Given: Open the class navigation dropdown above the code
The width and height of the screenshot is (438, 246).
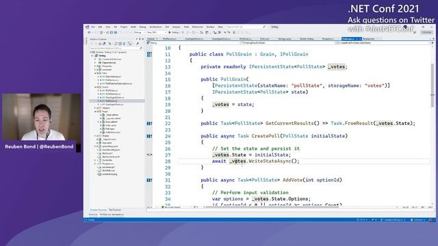Looking at the screenshot, I should pyautogui.click(x=287, y=43).
